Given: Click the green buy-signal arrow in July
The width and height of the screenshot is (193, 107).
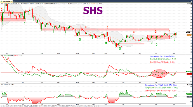Looking at the screenshot, I should click(x=175, y=40).
